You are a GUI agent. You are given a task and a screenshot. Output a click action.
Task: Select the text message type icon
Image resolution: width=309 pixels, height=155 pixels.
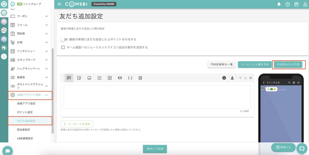69,78
